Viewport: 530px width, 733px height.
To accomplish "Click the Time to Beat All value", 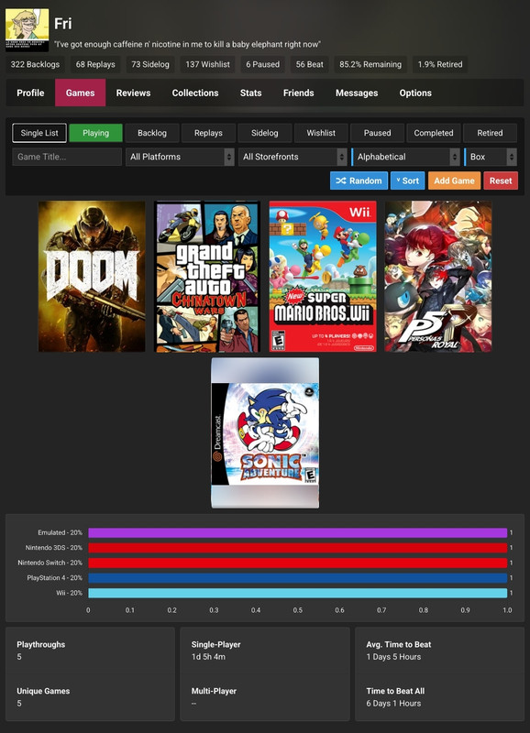I will (x=393, y=704).
